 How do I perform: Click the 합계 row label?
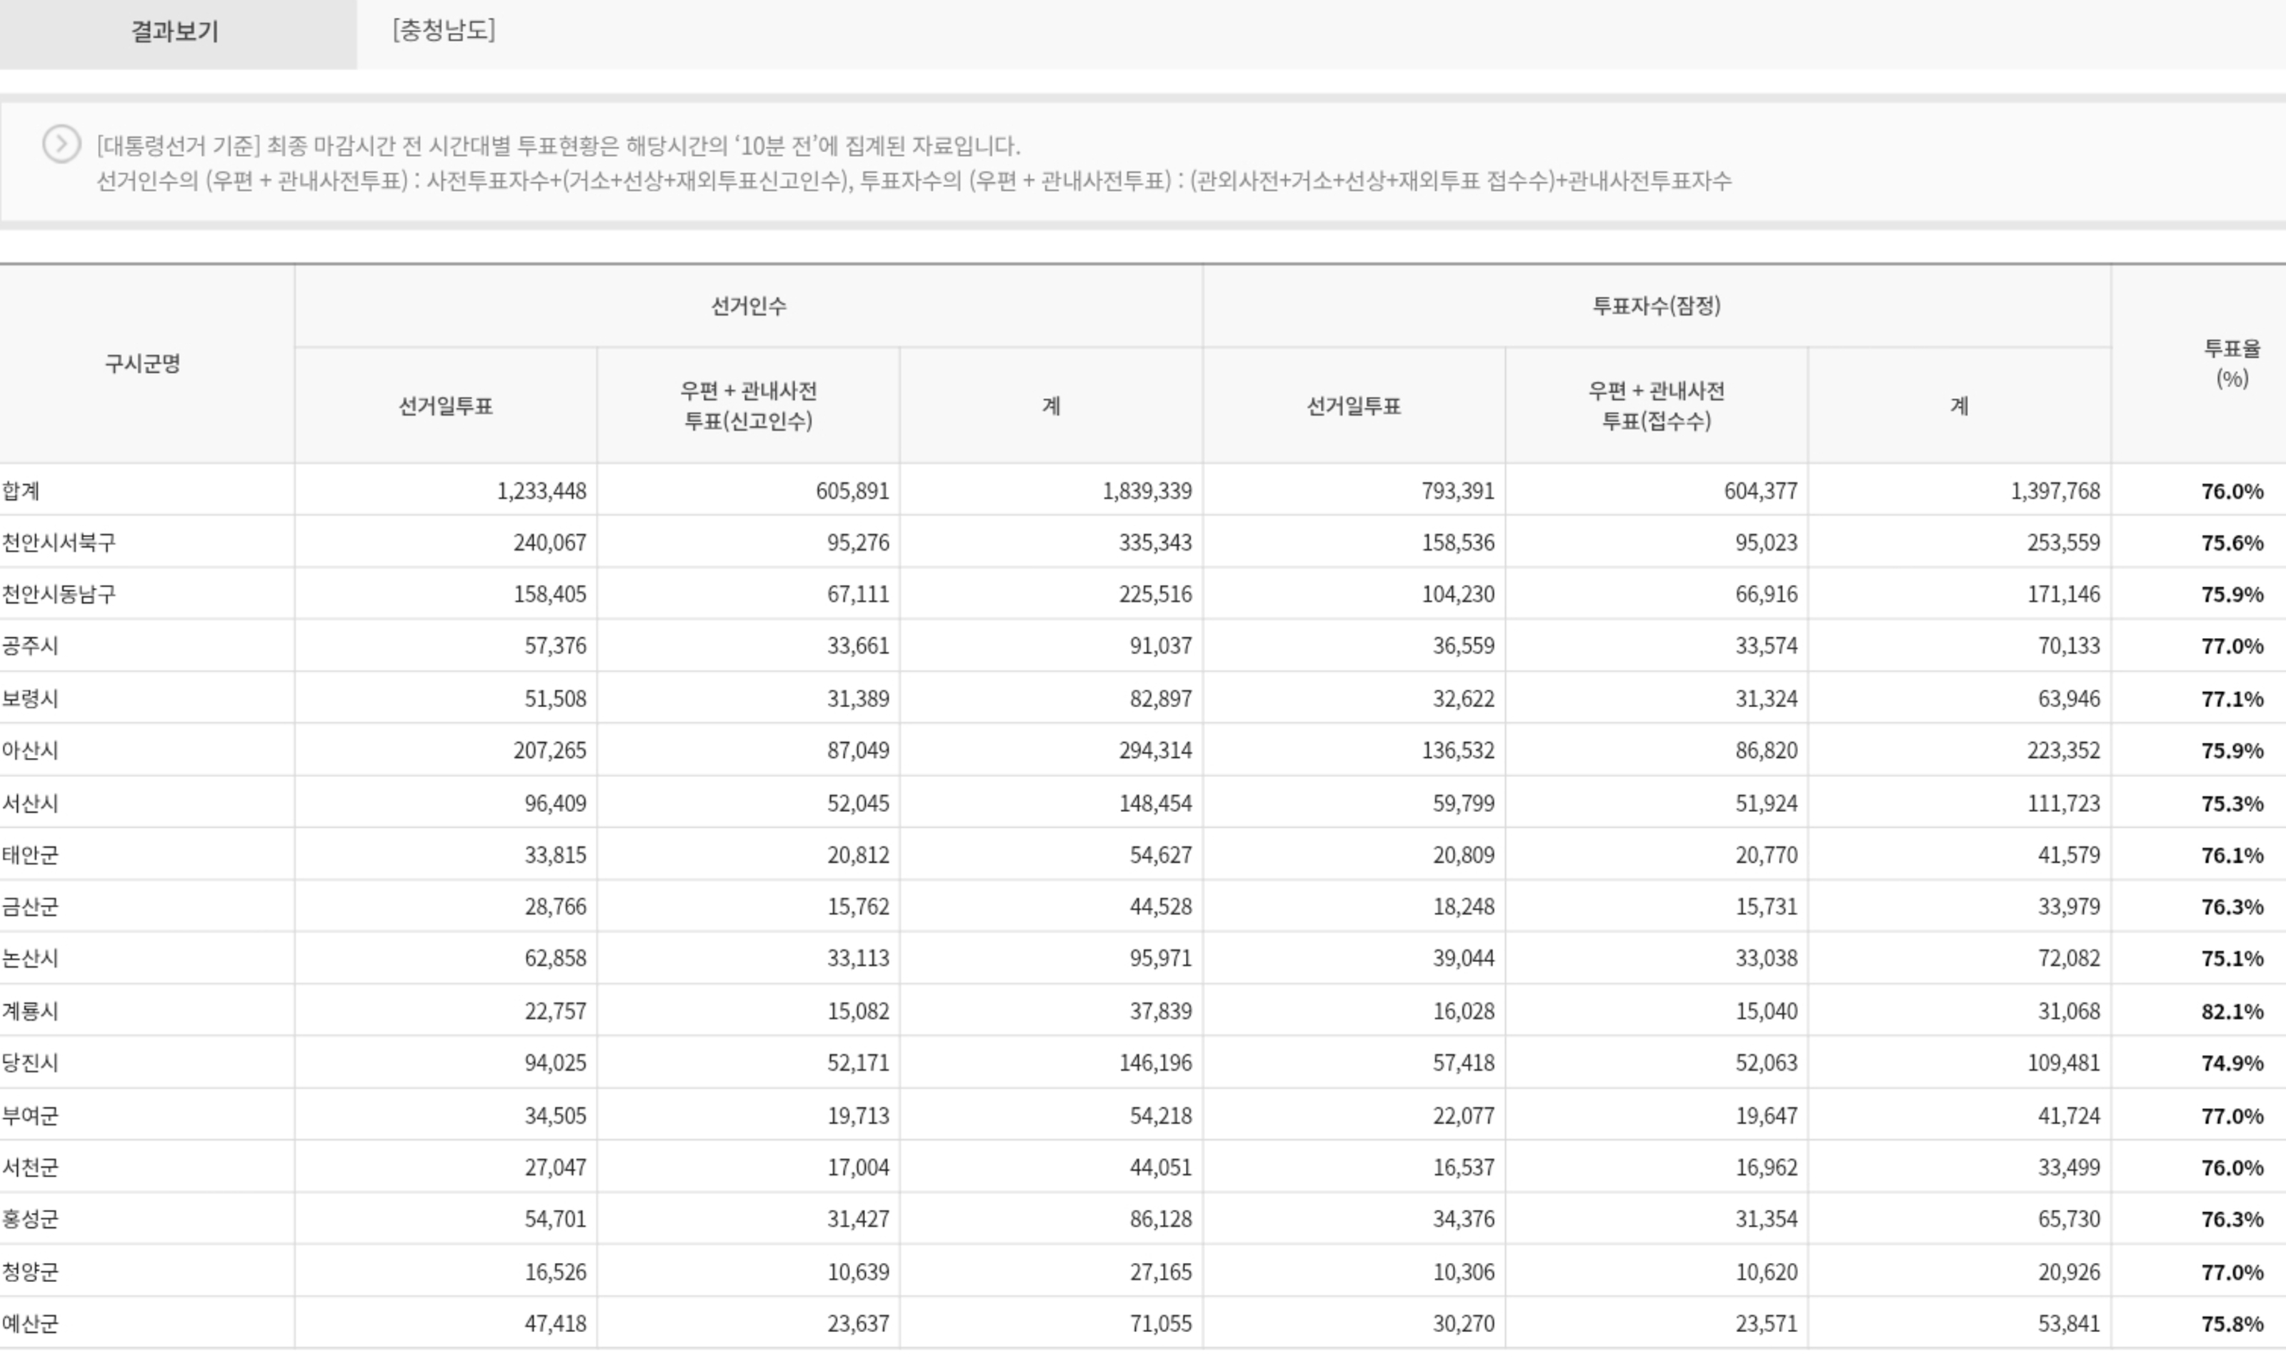coord(21,490)
